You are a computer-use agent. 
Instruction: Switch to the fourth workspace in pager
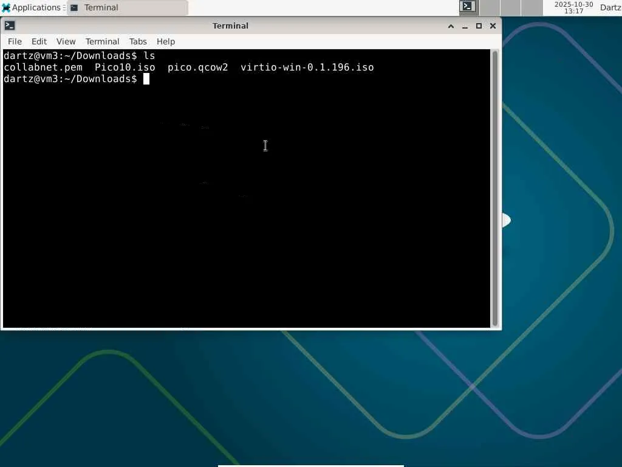[531, 7]
